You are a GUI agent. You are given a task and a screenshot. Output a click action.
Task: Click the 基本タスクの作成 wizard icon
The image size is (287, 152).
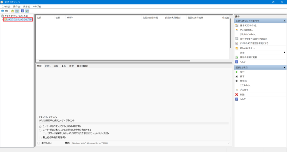(237, 25)
